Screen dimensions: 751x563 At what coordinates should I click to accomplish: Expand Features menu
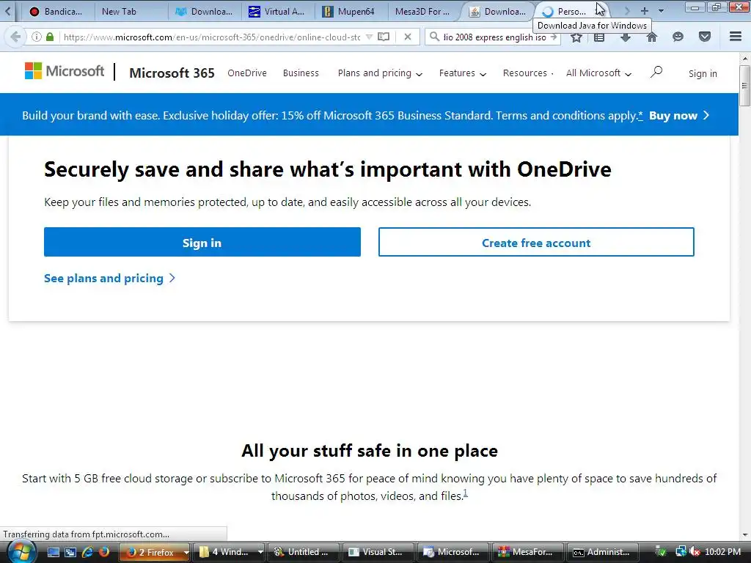pyautogui.click(x=462, y=73)
